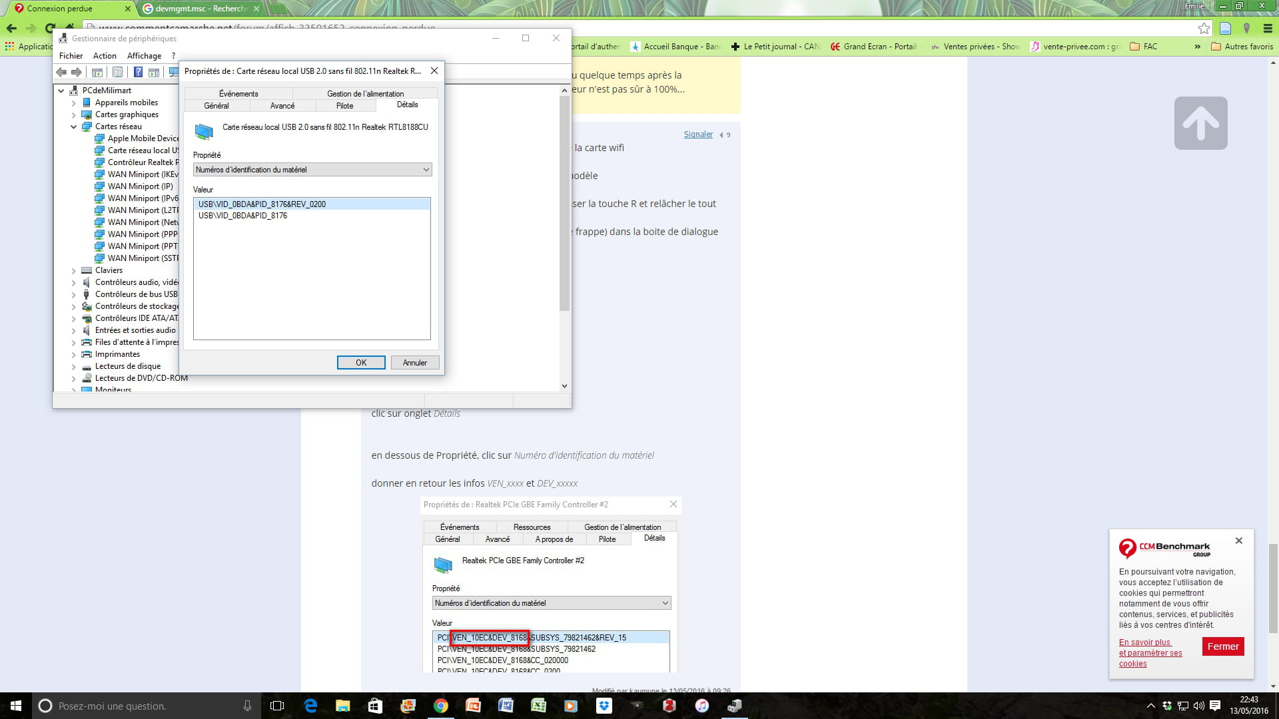The width and height of the screenshot is (1279, 719).
Task: Open Task View from taskbar
Action: pyautogui.click(x=277, y=706)
